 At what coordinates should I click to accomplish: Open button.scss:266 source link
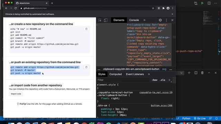(162, 106)
